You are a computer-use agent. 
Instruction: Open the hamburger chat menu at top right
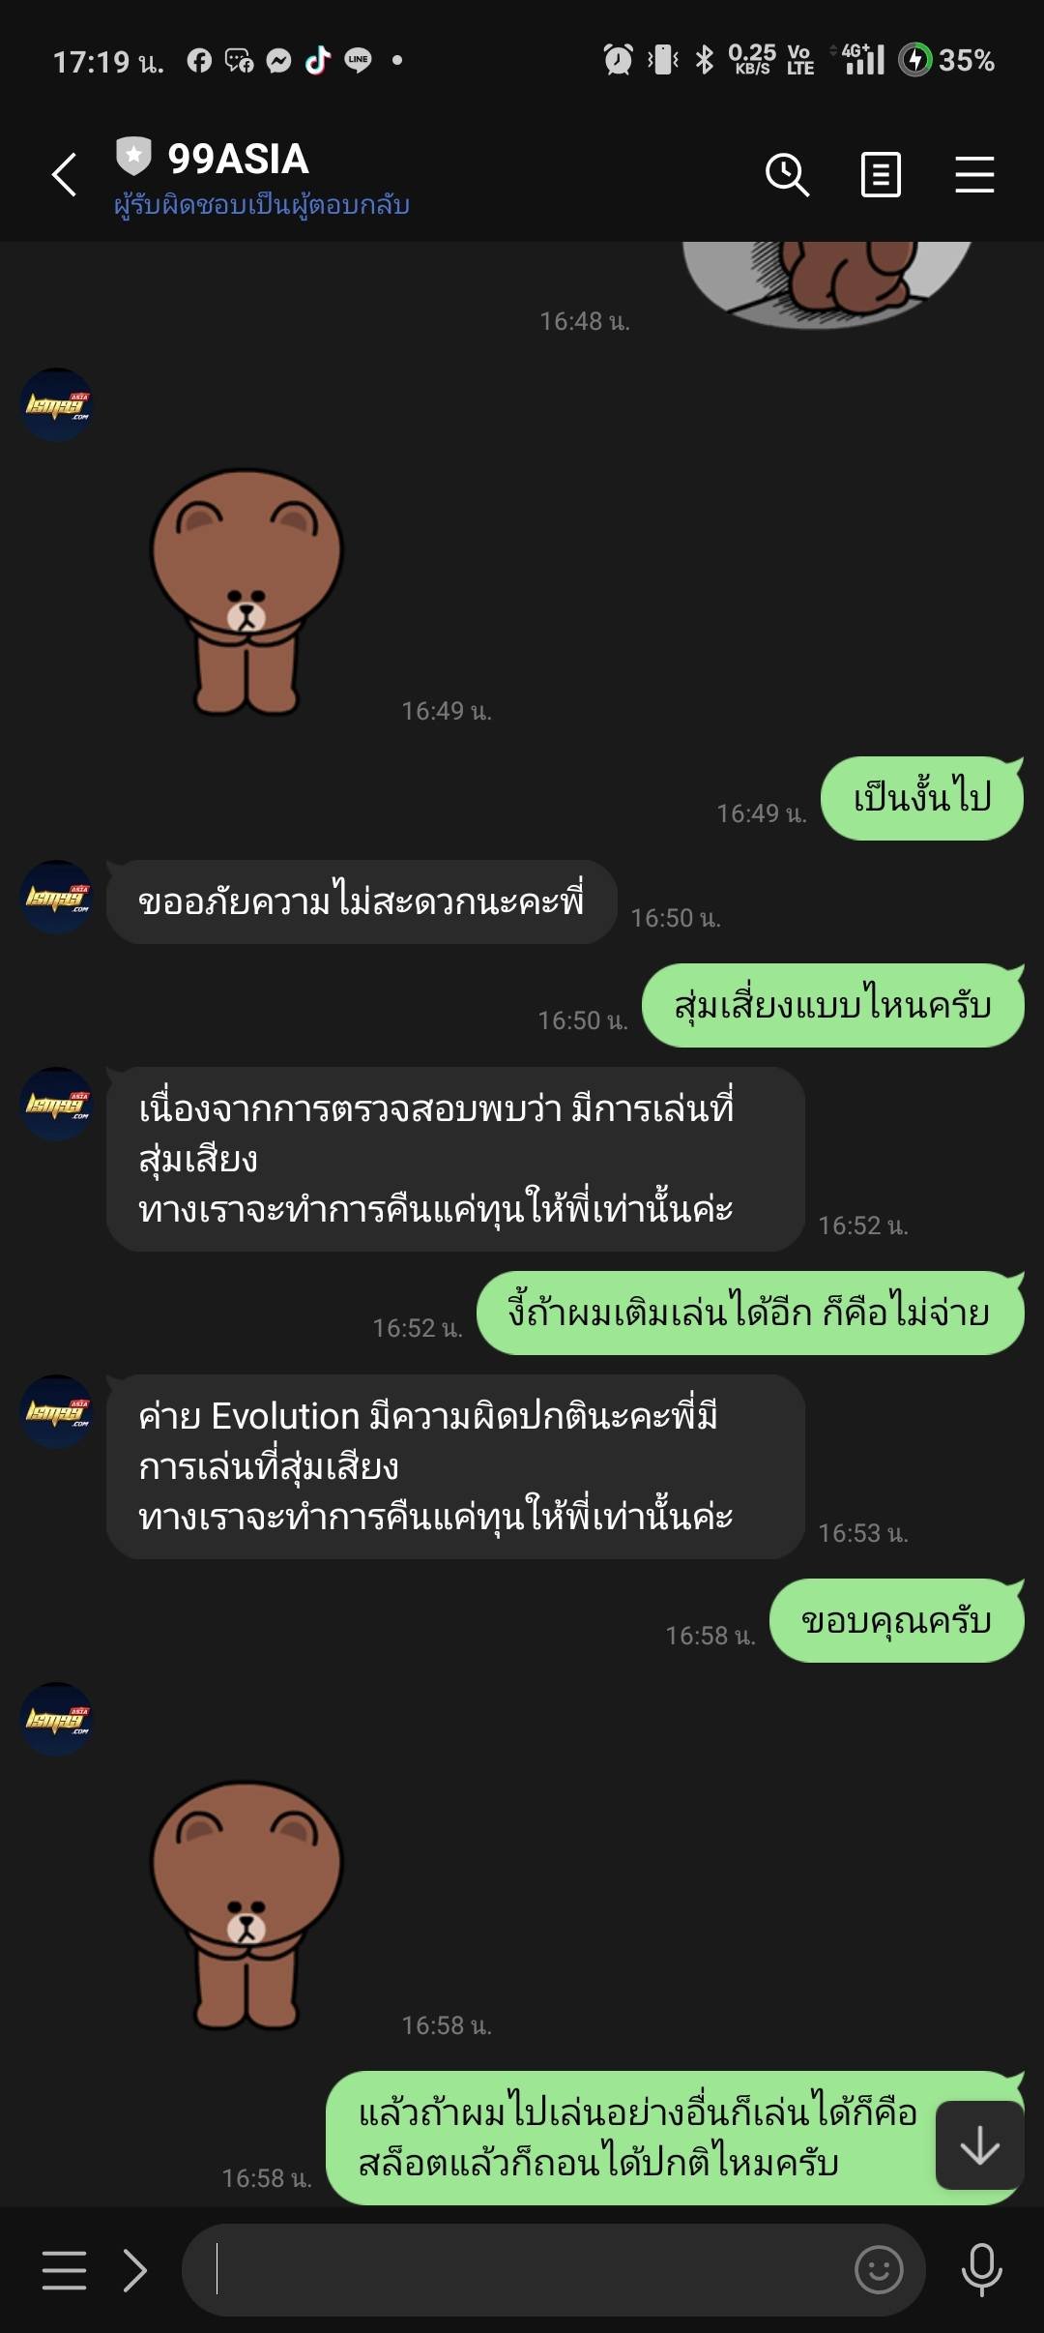coord(974,175)
